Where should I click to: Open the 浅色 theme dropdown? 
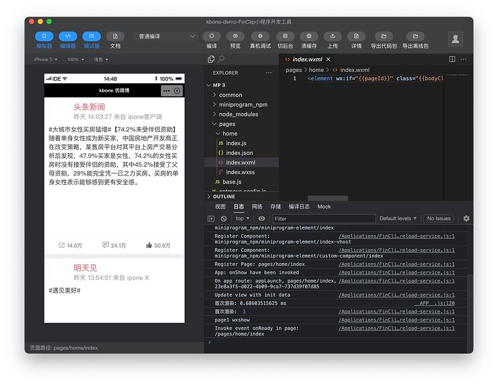tap(101, 59)
